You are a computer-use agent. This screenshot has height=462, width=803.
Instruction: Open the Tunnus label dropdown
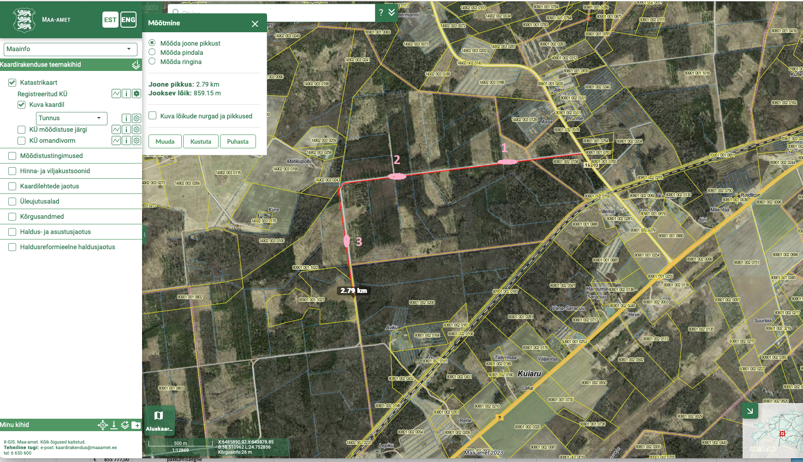coord(71,118)
